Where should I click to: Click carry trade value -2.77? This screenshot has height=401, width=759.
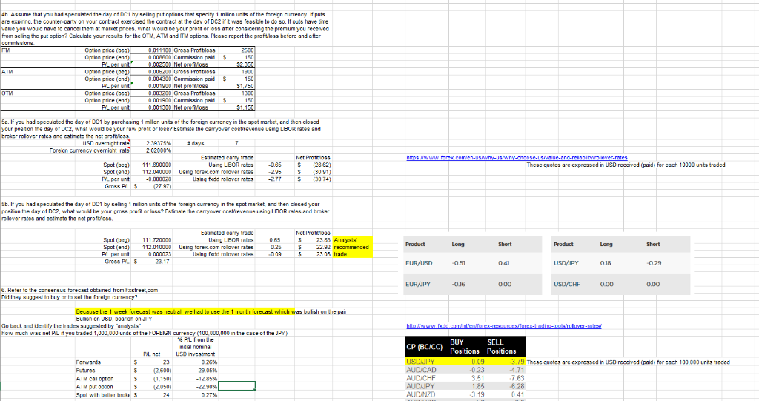275,179
